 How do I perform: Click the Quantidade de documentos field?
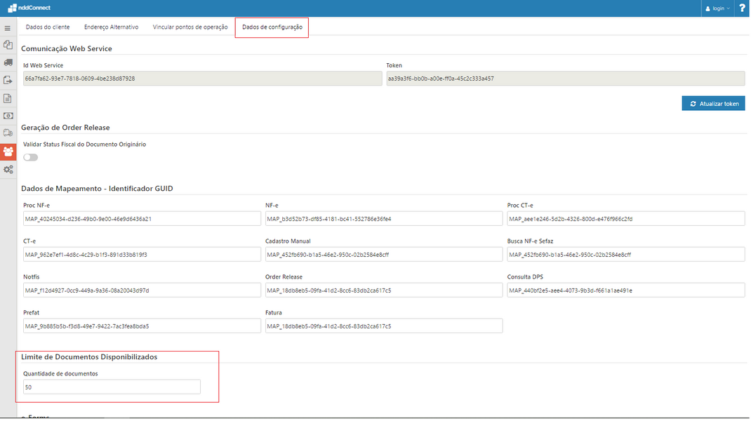tap(112, 387)
